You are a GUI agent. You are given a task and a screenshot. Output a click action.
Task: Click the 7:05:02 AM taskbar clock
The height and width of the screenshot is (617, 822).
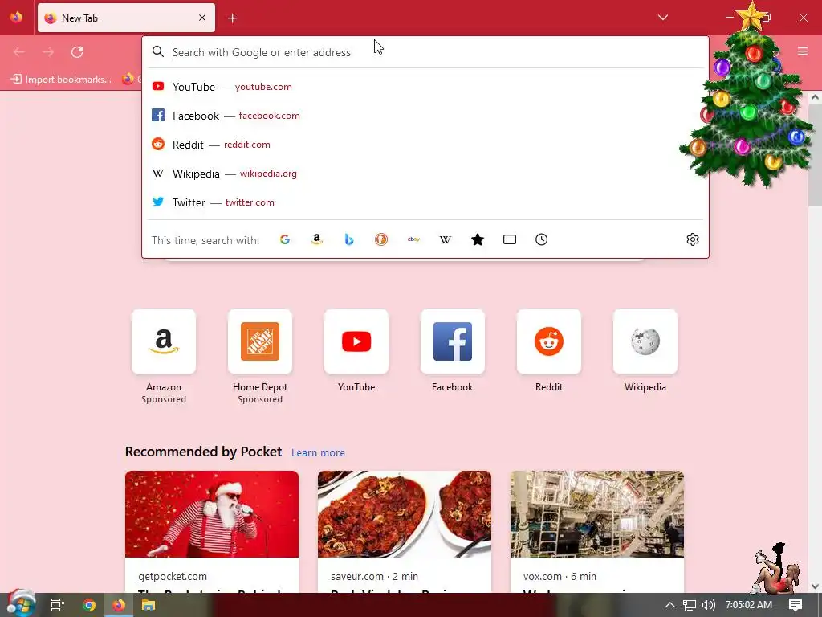pyautogui.click(x=749, y=605)
